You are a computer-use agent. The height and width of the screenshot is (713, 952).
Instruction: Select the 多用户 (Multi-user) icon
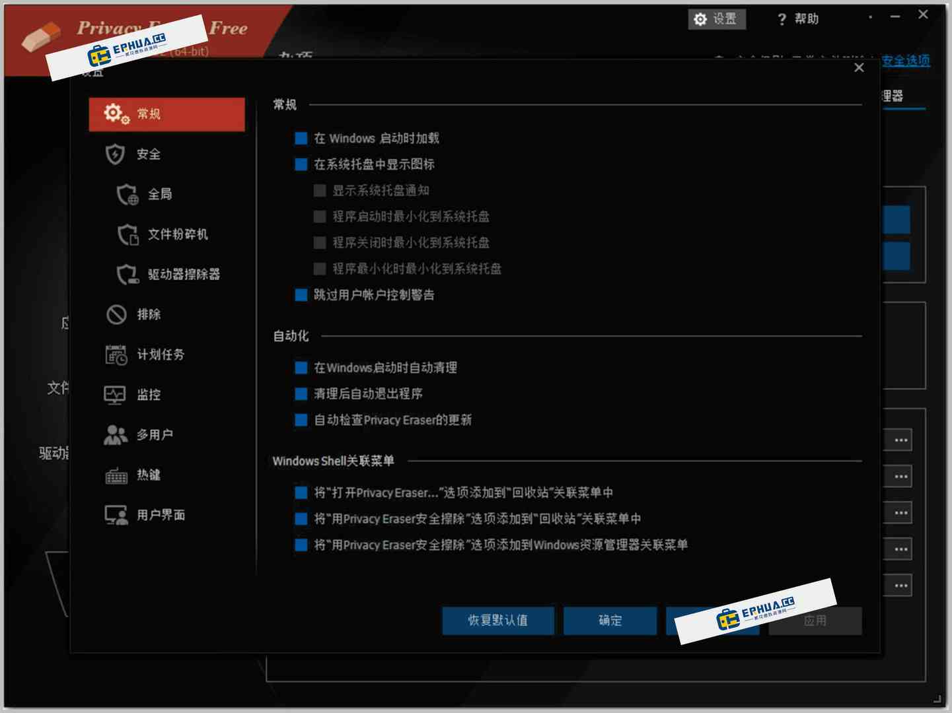(155, 434)
